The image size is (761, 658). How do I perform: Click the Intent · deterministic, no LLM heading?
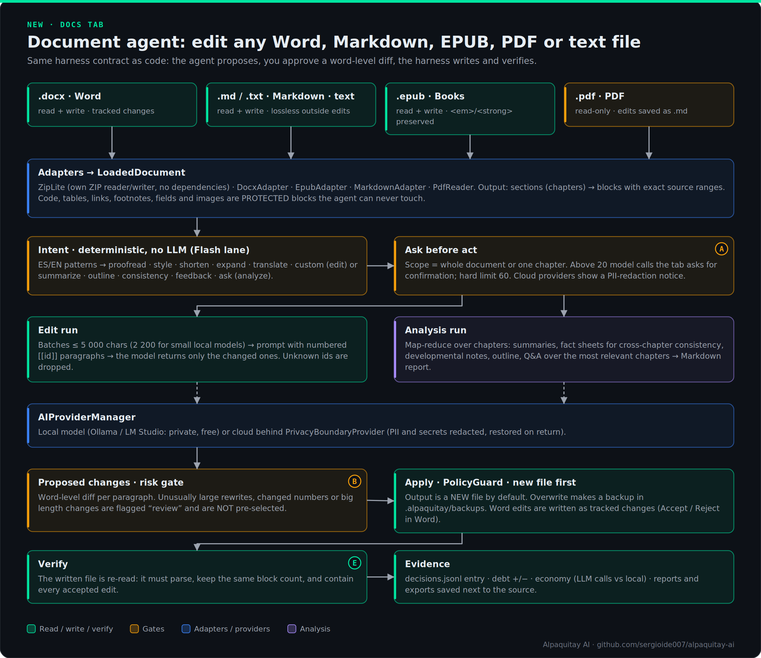(x=144, y=250)
